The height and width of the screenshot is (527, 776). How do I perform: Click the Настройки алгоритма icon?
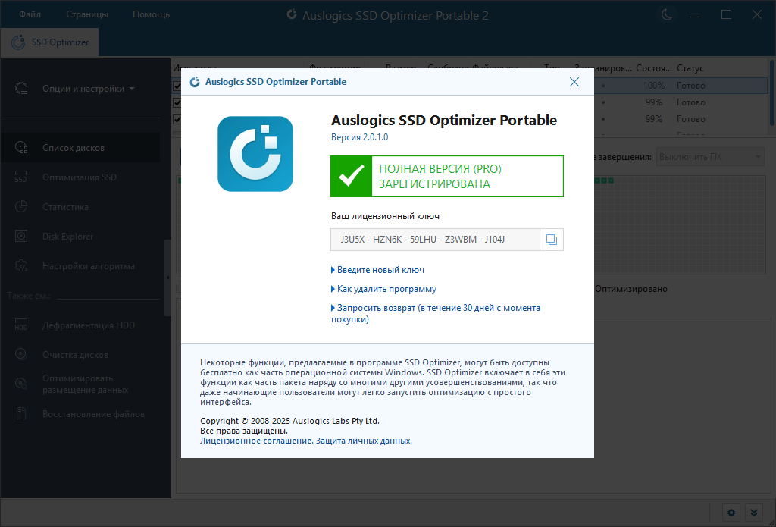(20, 266)
